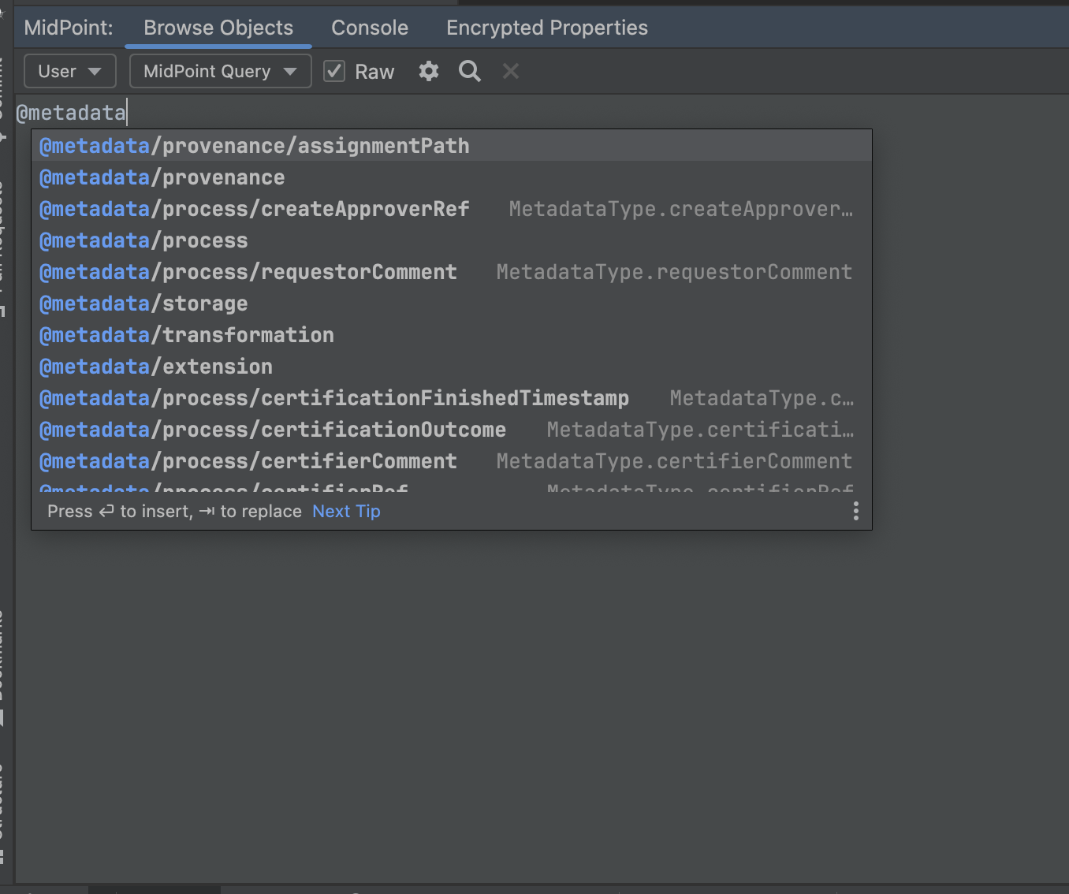Click the Next Tip link
The height and width of the screenshot is (894, 1069).
pyautogui.click(x=346, y=511)
